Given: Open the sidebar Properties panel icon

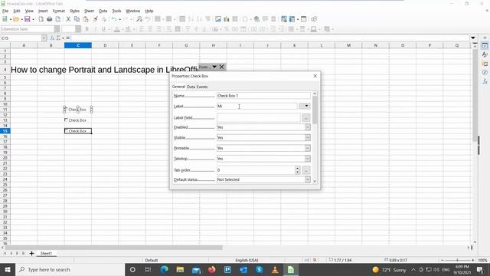Looking at the screenshot, I should click(485, 46).
